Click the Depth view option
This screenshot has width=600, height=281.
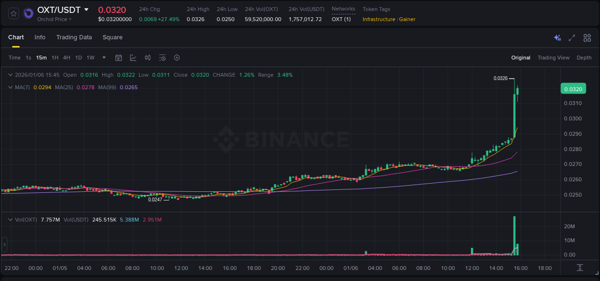[x=584, y=58]
